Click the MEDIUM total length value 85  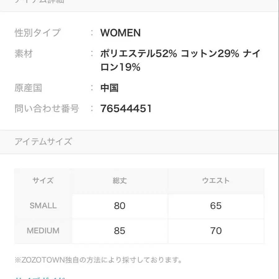coord(120,231)
